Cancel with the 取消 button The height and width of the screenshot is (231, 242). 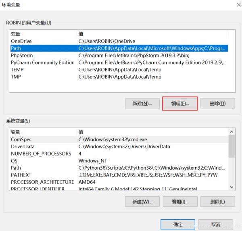point(216,225)
